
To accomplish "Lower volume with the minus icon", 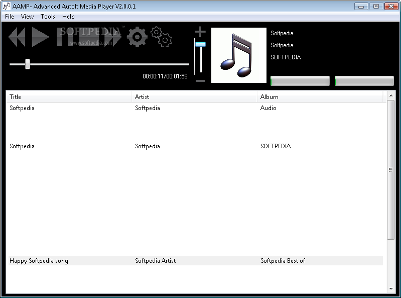I will coord(200,81).
